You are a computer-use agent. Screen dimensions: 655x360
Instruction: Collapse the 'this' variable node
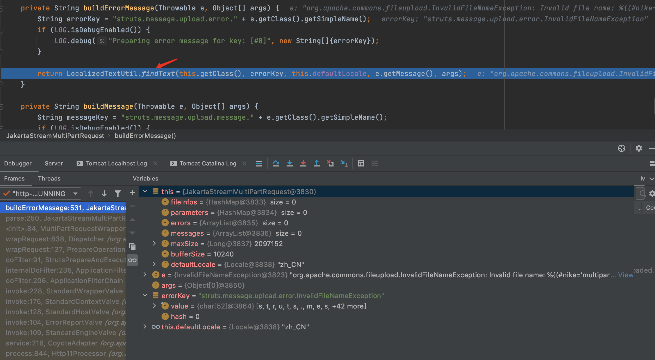coord(145,191)
